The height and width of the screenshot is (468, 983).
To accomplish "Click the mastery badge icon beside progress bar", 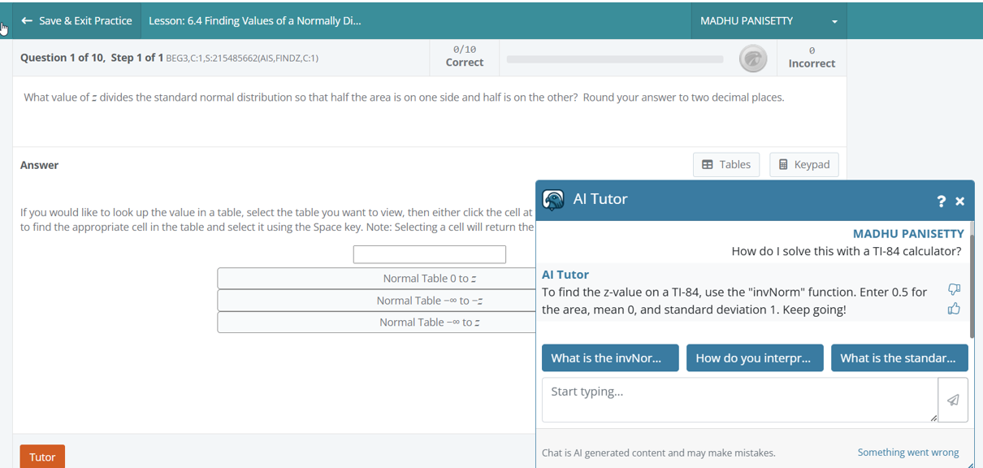I will [x=753, y=58].
